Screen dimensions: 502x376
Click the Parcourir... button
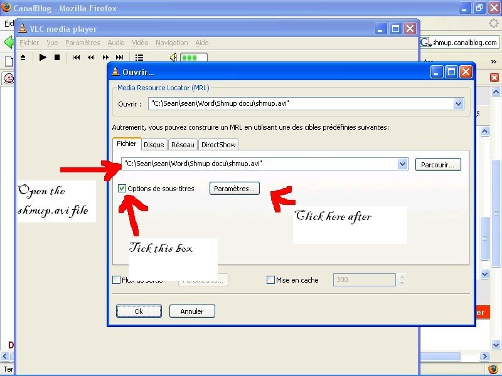[x=438, y=165]
